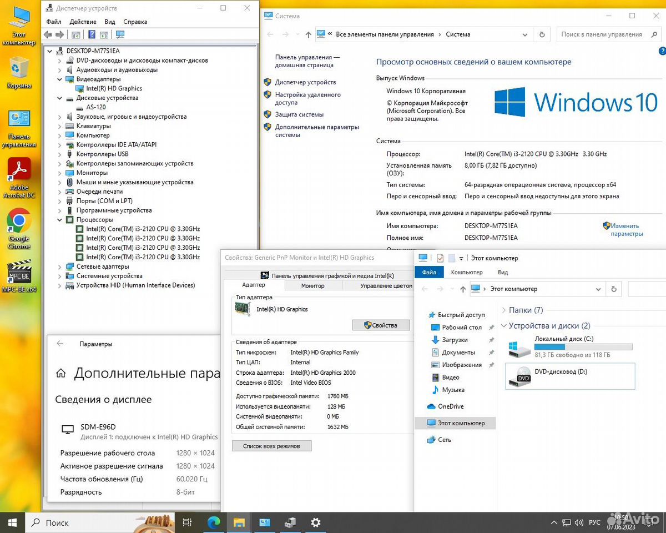Open the Корзина recycle bin icon
Viewport: 666px width, 533px height.
(x=19, y=72)
